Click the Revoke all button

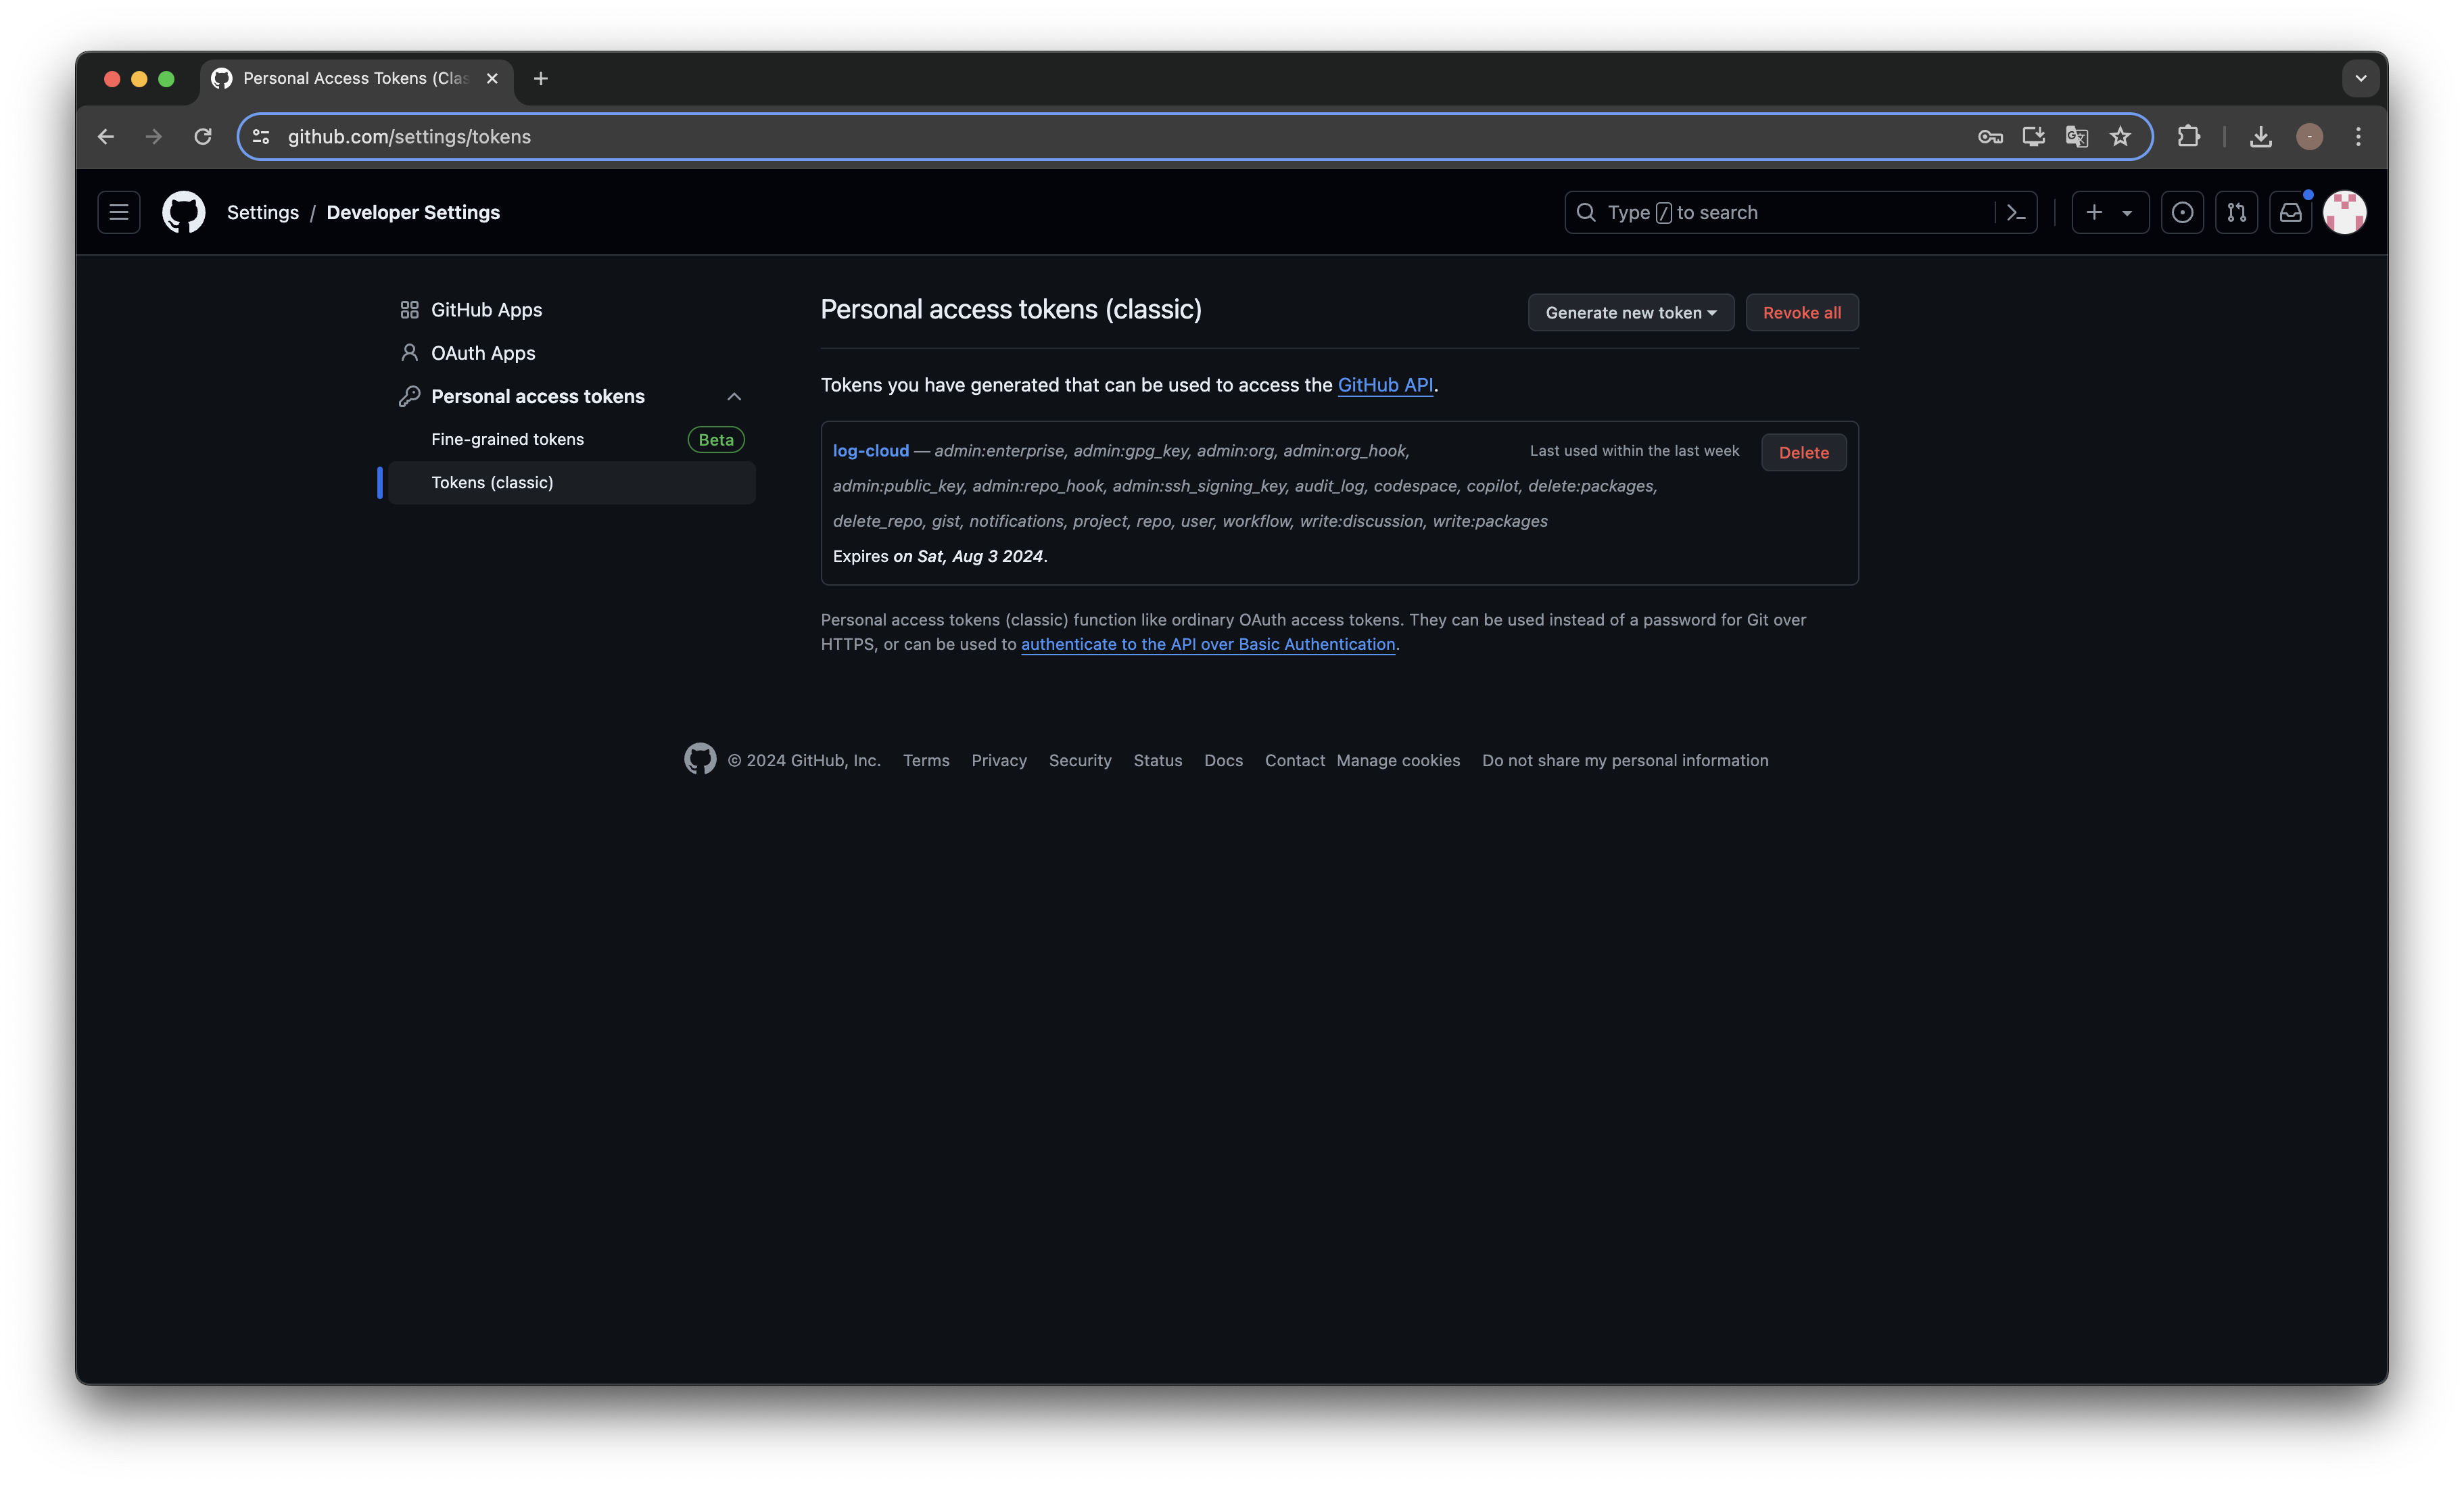1801,313
